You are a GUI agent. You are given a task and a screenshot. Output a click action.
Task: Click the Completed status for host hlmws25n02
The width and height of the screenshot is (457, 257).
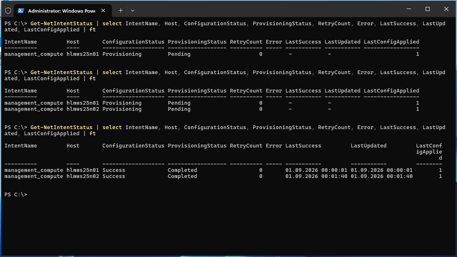[182, 176]
